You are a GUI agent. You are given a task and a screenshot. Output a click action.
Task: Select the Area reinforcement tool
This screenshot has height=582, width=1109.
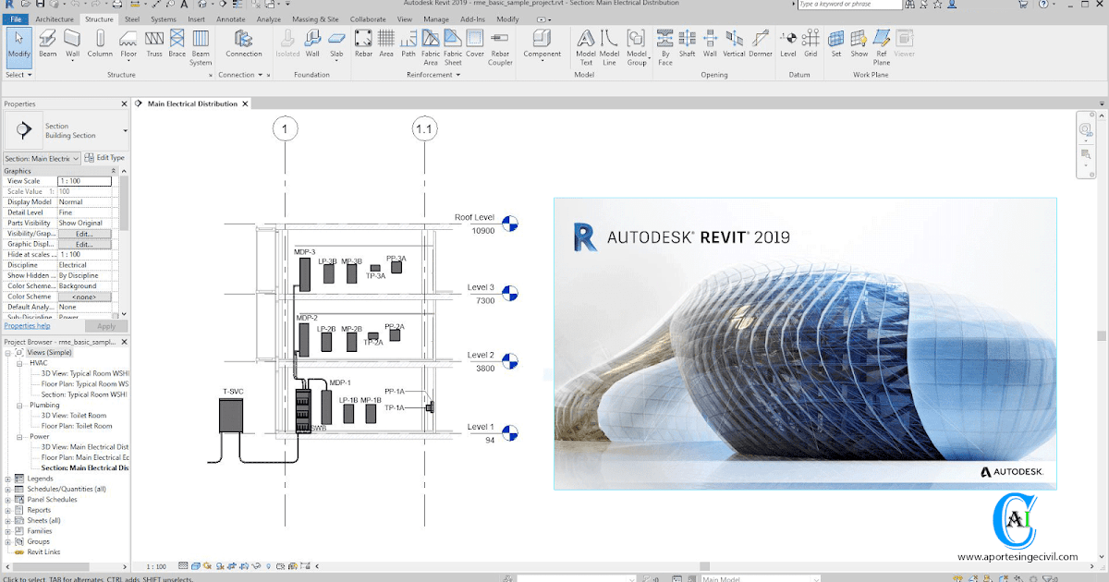pyautogui.click(x=386, y=44)
